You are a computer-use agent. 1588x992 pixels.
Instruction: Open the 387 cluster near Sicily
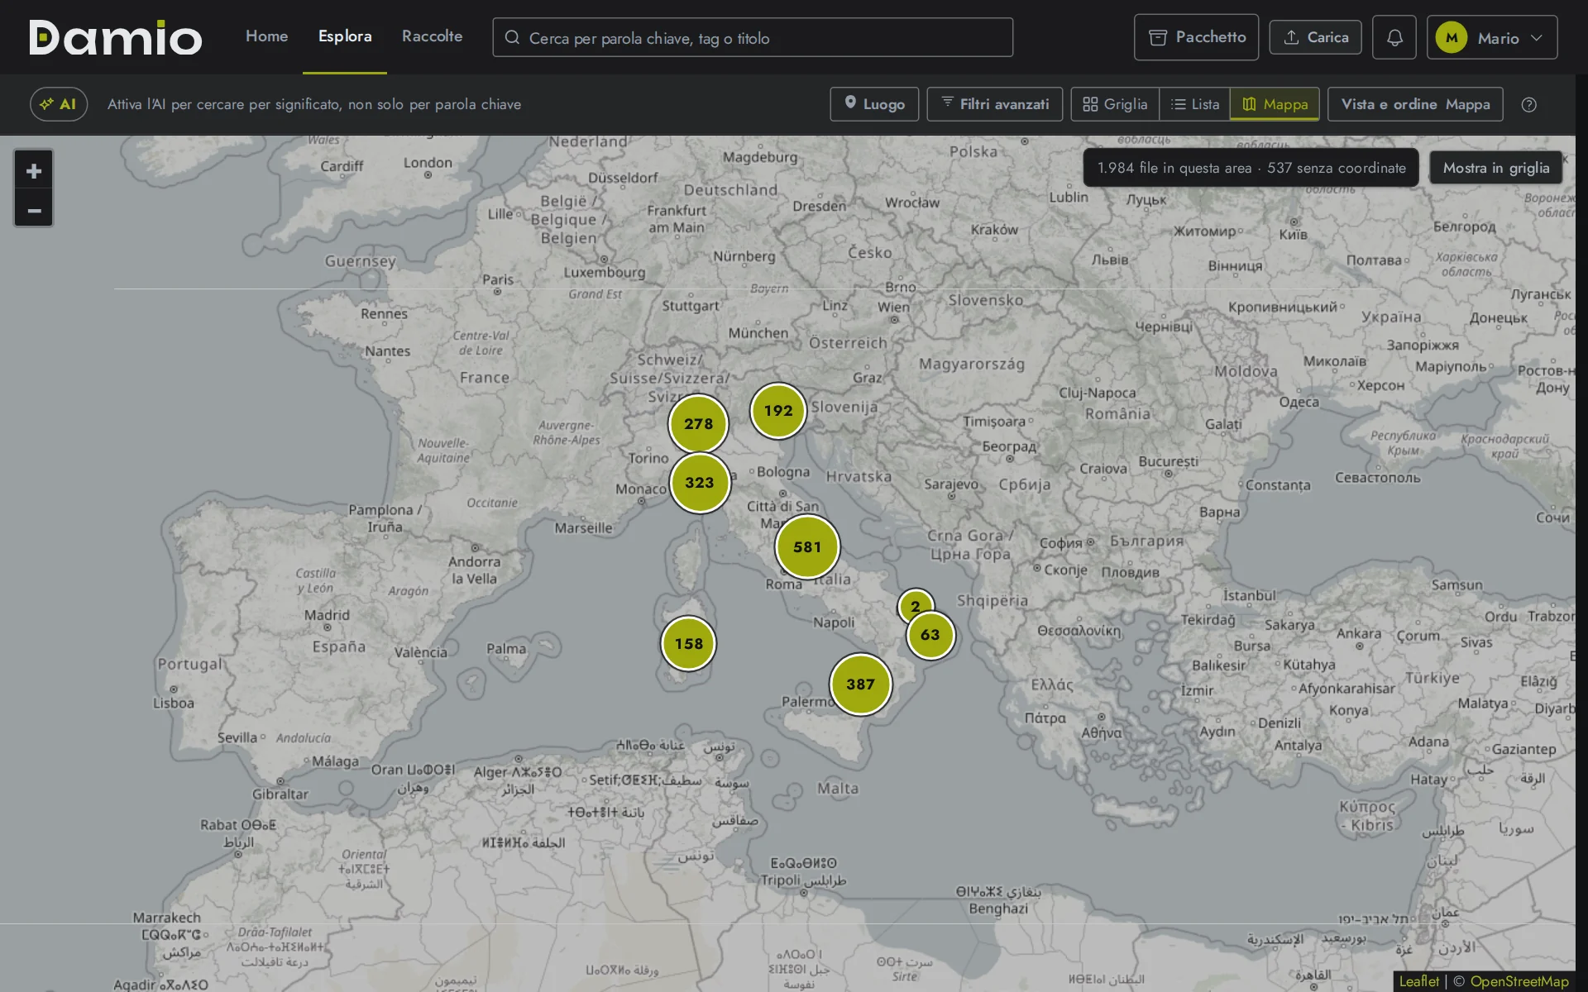tap(860, 684)
